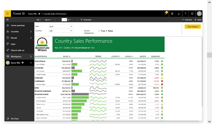Go to previous page arrow
This screenshot has width=212, height=124.
coord(60,20)
